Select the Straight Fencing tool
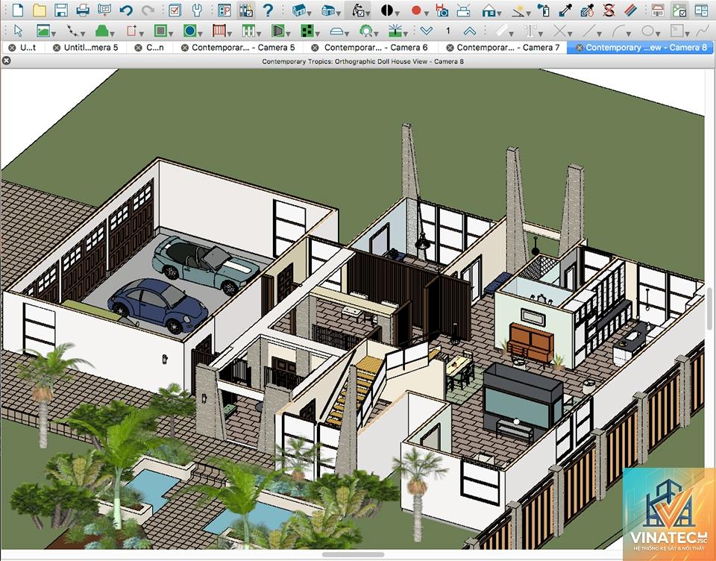The height and width of the screenshot is (561, 716). [x=219, y=31]
